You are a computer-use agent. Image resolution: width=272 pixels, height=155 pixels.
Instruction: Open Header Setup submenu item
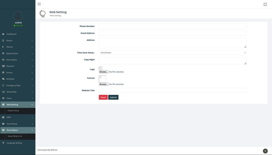[x=13, y=111]
